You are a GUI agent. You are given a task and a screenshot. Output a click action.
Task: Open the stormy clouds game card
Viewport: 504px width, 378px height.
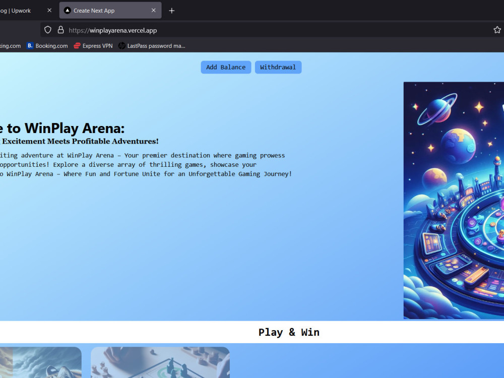[x=40, y=362]
